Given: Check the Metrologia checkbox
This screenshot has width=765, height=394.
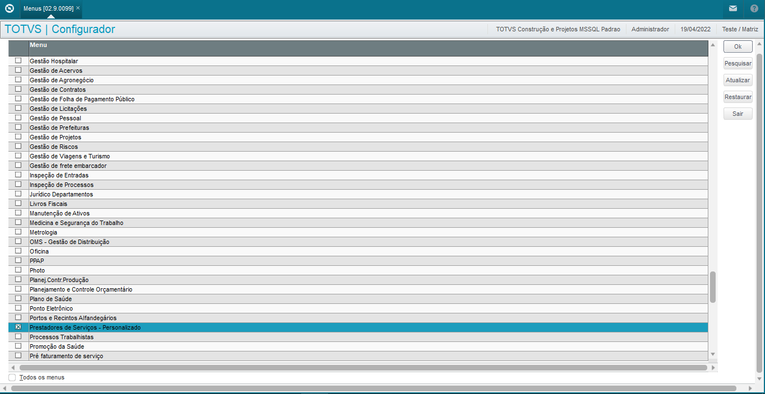Looking at the screenshot, I should 18,232.
